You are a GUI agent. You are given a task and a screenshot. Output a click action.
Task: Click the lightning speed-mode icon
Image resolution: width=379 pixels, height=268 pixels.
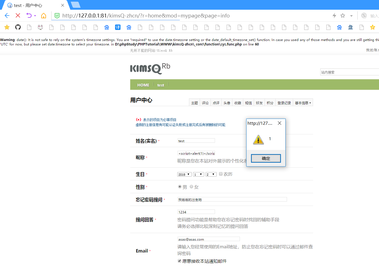pyautogui.click(x=334, y=16)
